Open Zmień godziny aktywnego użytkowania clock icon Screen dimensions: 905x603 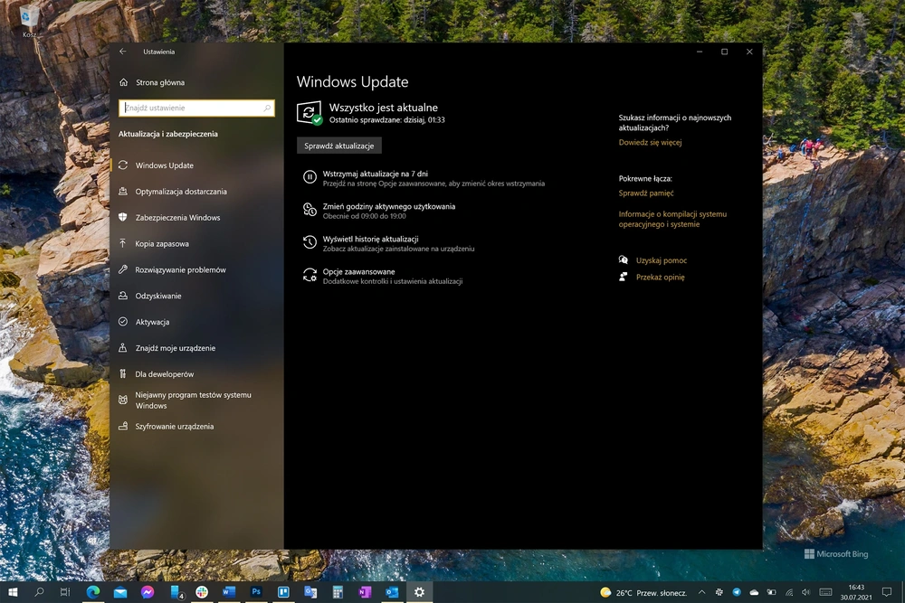tap(310, 210)
